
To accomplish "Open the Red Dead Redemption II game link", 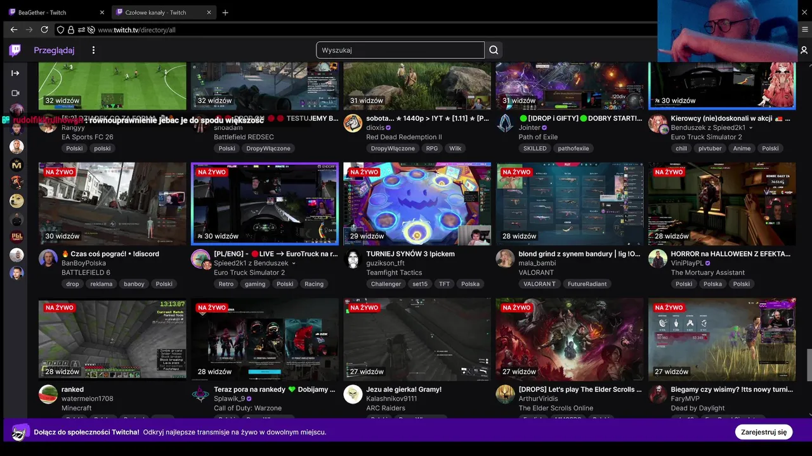I will pyautogui.click(x=404, y=137).
